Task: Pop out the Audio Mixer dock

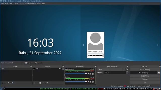Action: pyautogui.click(x=95, y=66)
